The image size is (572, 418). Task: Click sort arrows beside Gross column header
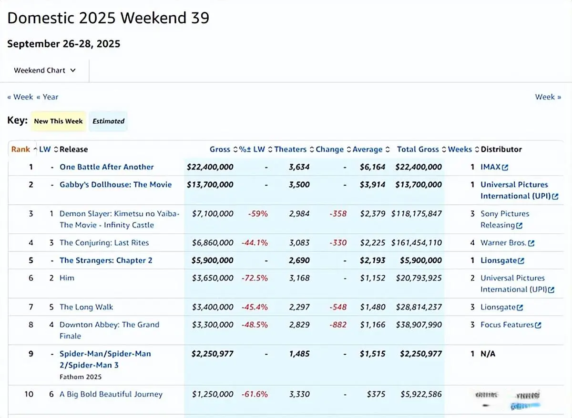pyautogui.click(x=235, y=149)
